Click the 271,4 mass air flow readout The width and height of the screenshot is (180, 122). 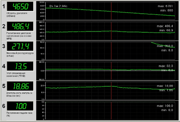20,46
